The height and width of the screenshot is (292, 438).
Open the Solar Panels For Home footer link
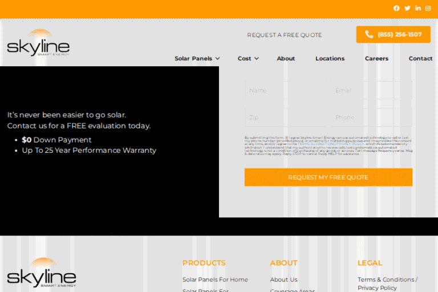pos(215,279)
